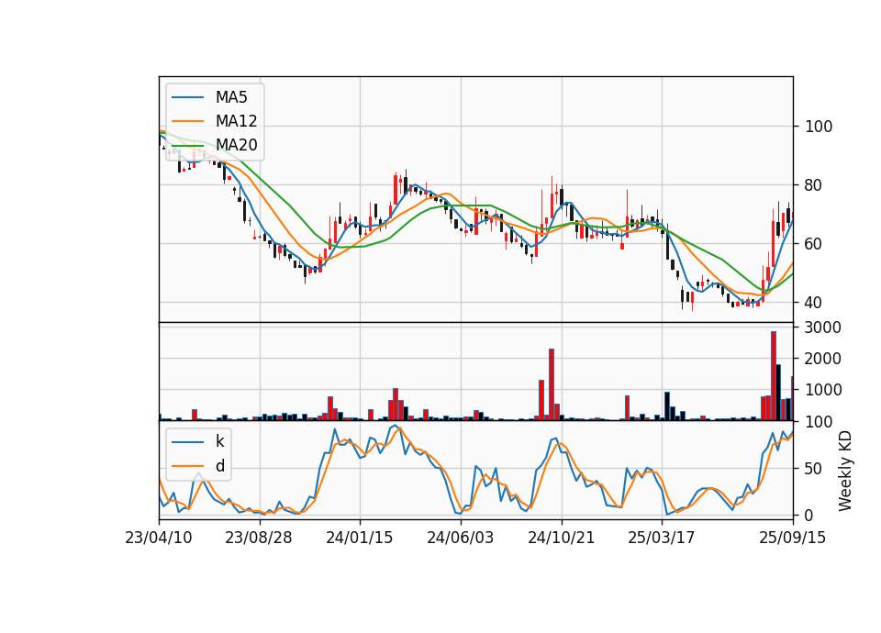This screenshot has width=881, height=633.
Task: Click the tall black volume bar beside the tallest red bar
Action: coord(779,392)
